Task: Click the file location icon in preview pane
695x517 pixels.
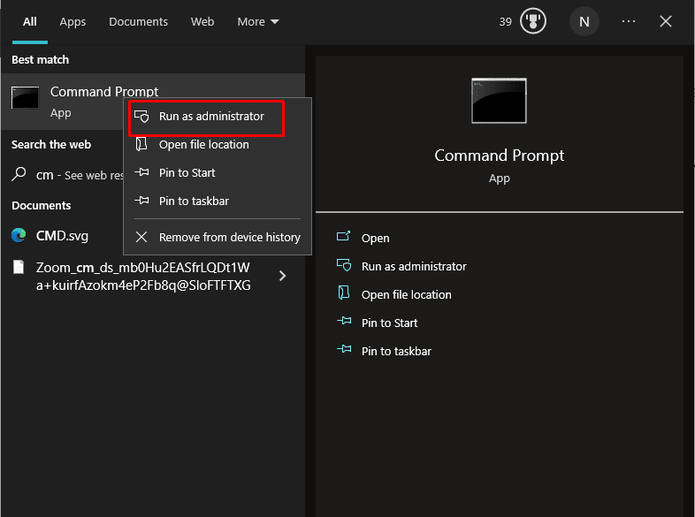Action: (344, 293)
